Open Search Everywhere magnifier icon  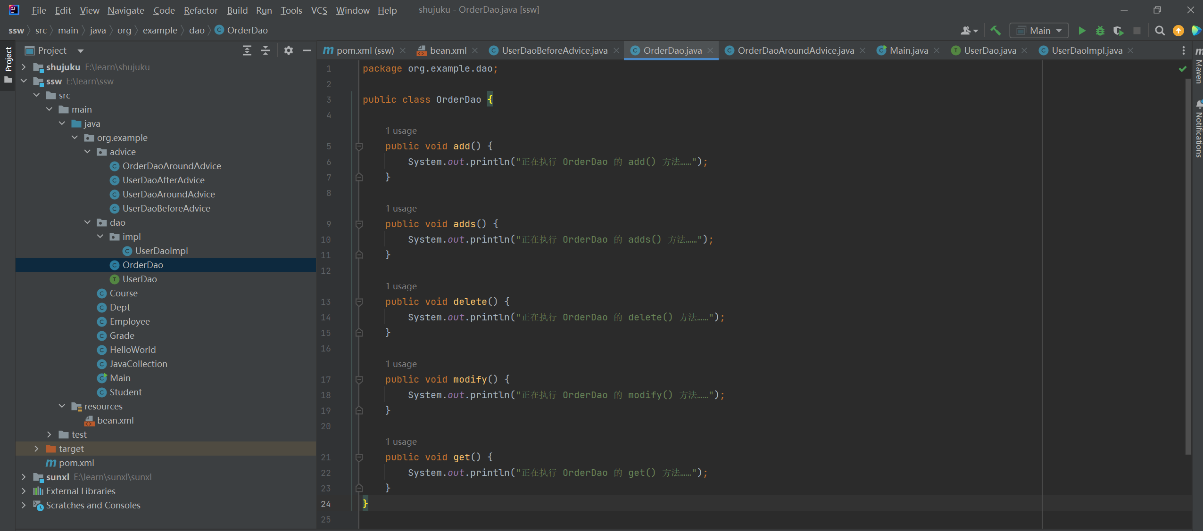(x=1160, y=31)
